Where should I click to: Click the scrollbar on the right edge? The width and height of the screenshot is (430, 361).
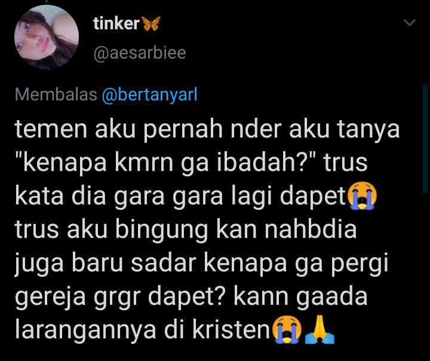click(425, 139)
